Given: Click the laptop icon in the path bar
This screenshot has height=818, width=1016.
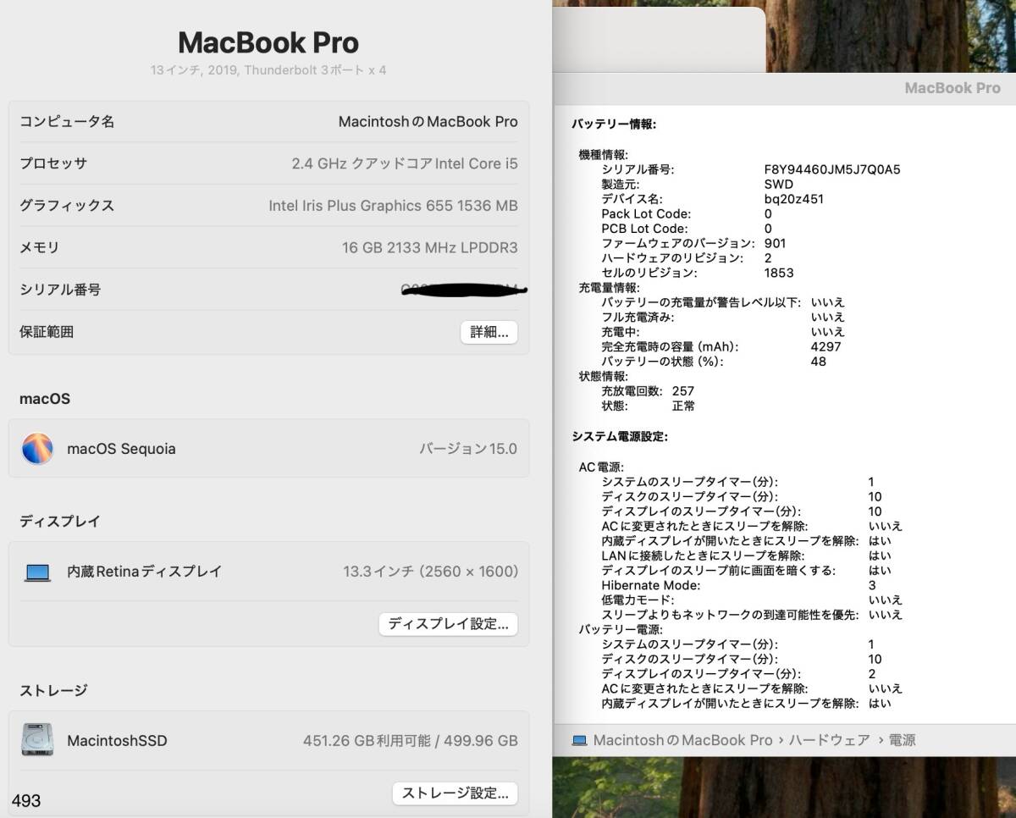Looking at the screenshot, I should 579,740.
